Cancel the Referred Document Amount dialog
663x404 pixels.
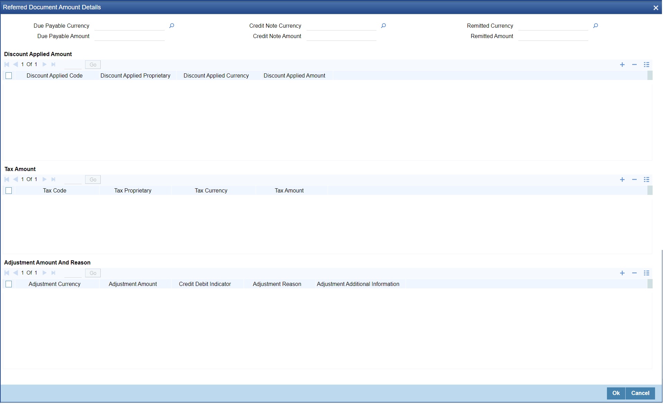coord(640,393)
